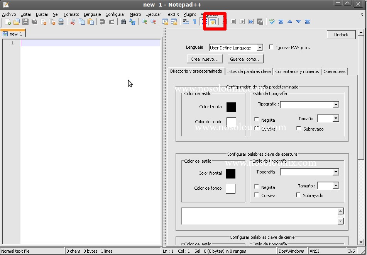Open the Ejecutar menu
The image size is (367, 255).
(x=153, y=14)
